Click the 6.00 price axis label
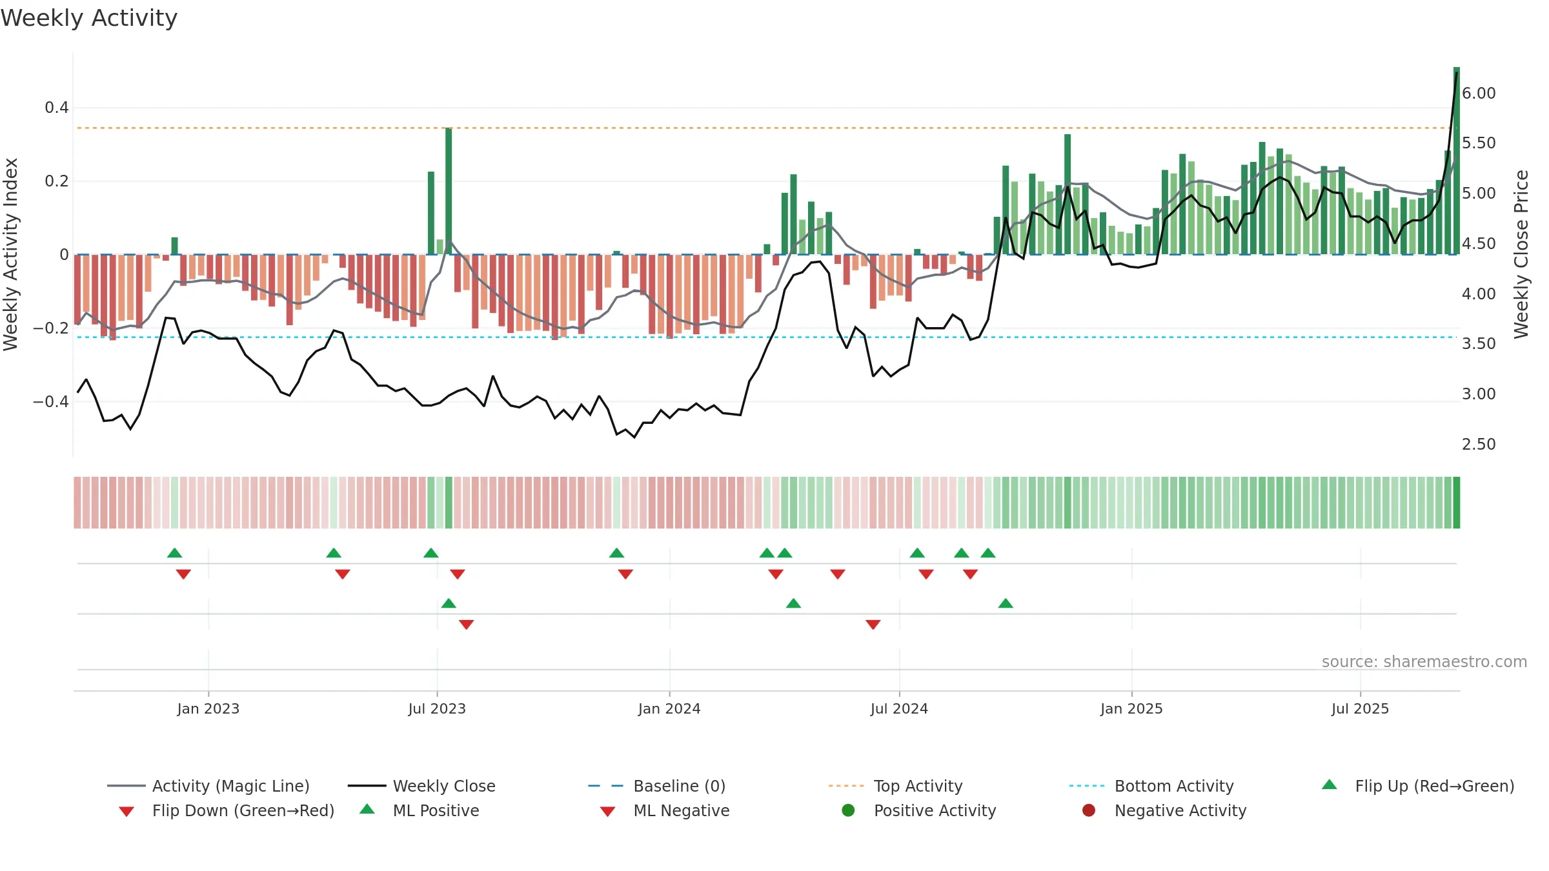 (x=1479, y=93)
